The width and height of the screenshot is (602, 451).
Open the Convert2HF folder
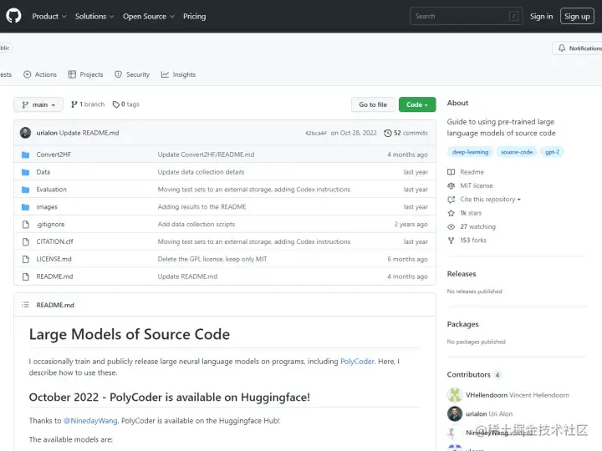pyautogui.click(x=54, y=155)
